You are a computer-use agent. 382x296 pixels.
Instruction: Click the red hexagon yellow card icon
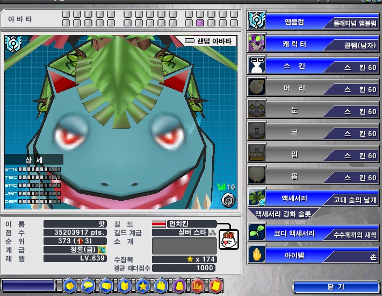215,286
